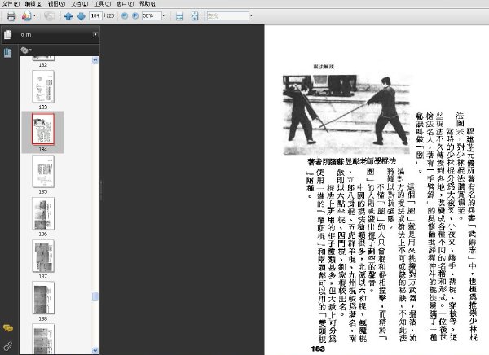Click the zoom out round button

coord(125,16)
